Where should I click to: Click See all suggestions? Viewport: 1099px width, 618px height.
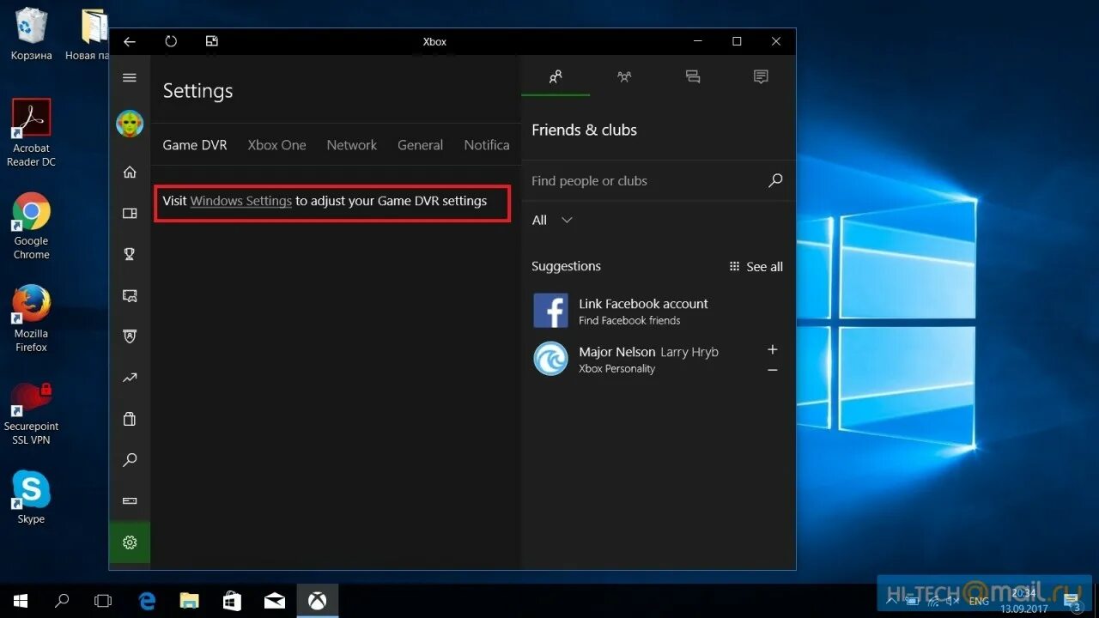pos(756,267)
